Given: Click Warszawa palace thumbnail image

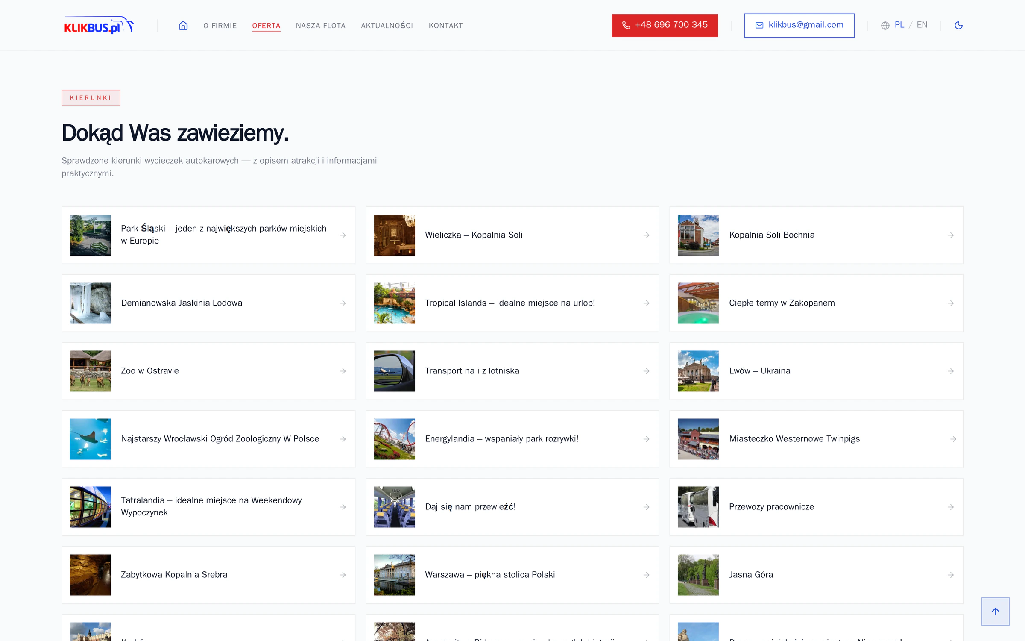Looking at the screenshot, I should (394, 575).
